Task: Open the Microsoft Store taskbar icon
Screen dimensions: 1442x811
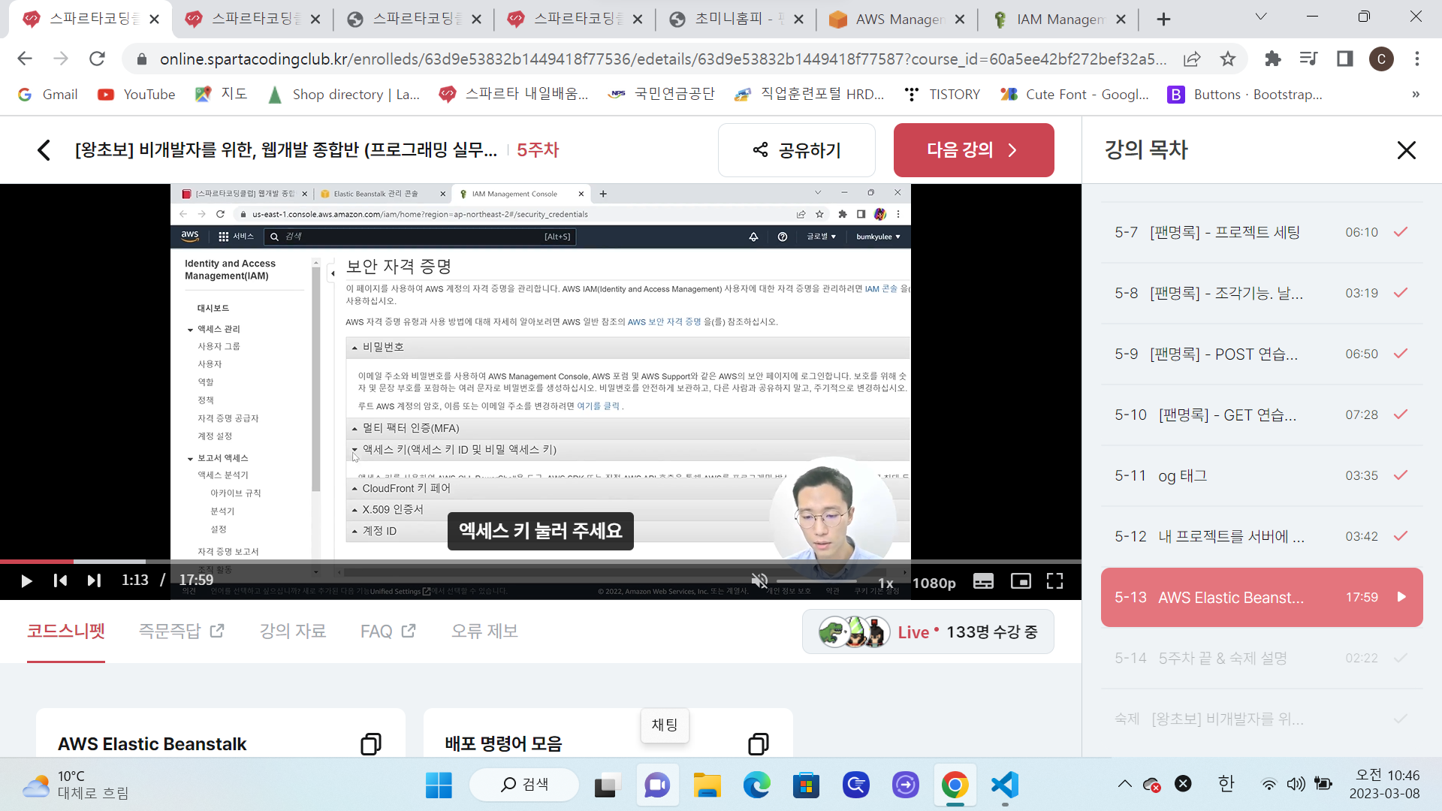Action: [x=806, y=785]
